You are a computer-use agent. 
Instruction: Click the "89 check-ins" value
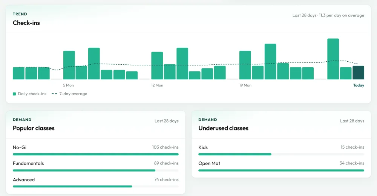(x=166, y=163)
